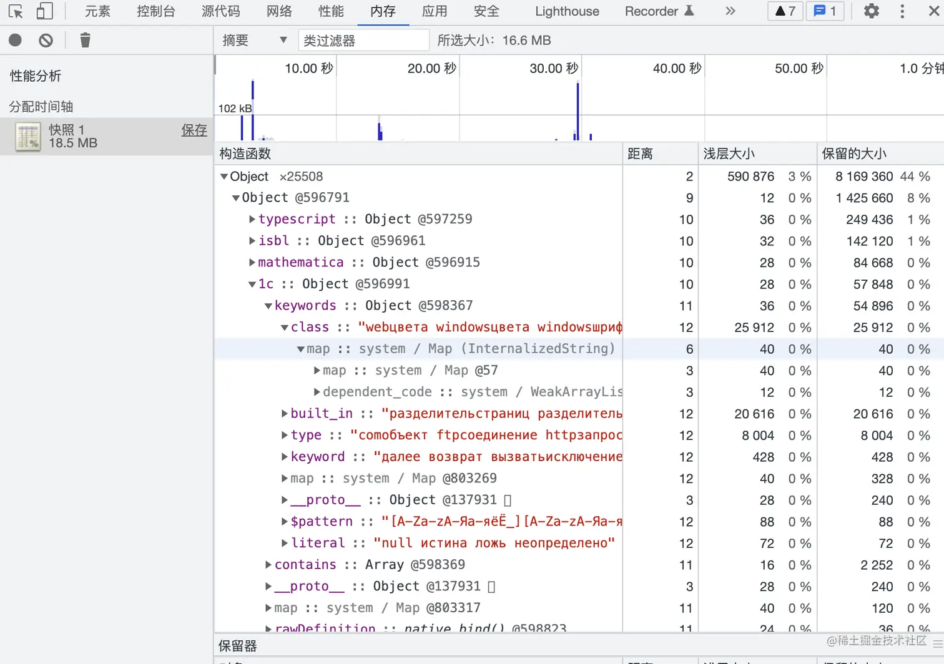This screenshot has width=944, height=664.
Task: Open the 安全 tab
Action: [486, 11]
